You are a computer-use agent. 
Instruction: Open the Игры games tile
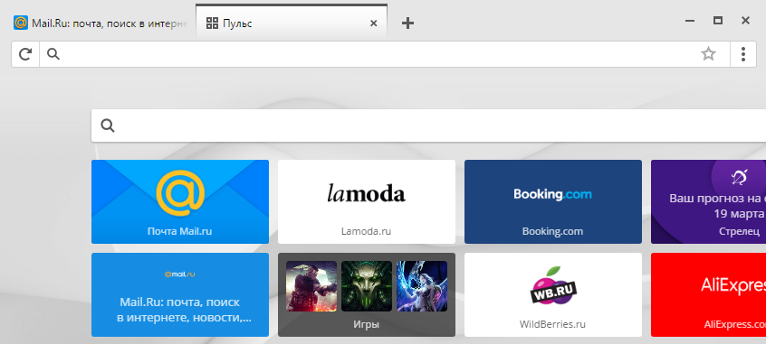(367, 294)
